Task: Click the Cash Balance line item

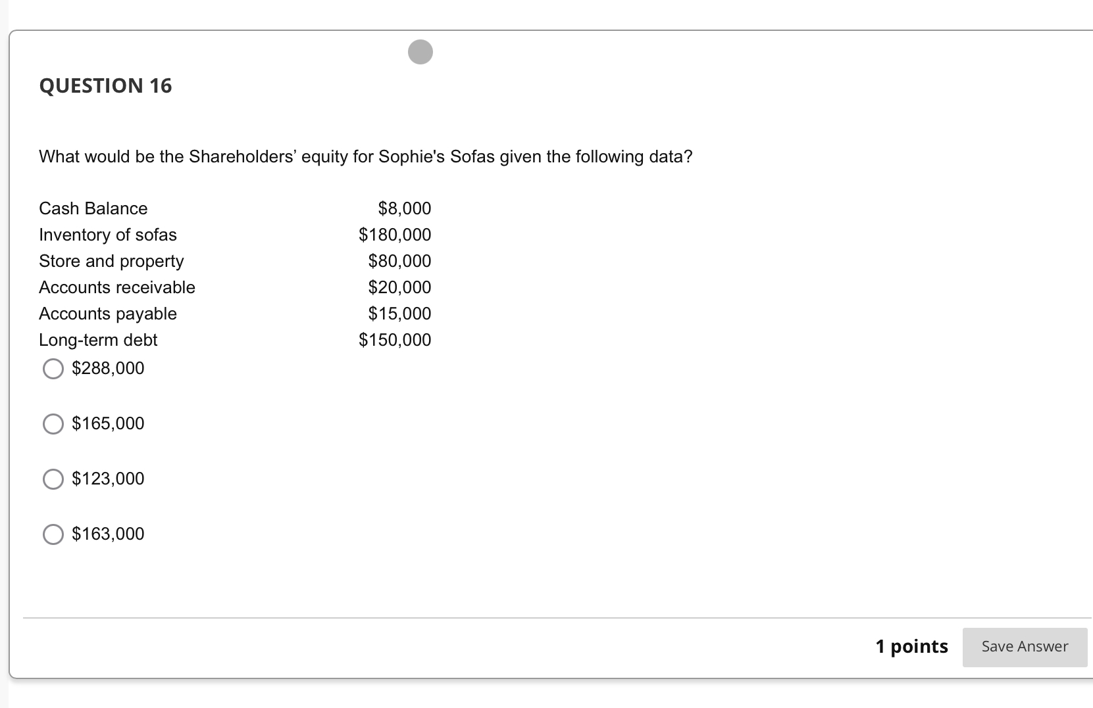Action: coord(93,208)
